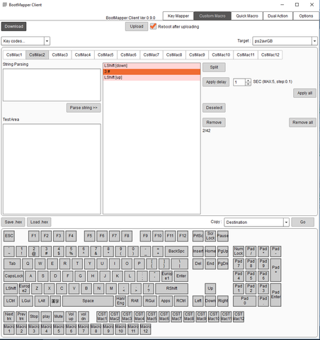Viewport: 320px width, 340px height.
Task: Switch to the Quick Macro tab
Action: coord(247,16)
